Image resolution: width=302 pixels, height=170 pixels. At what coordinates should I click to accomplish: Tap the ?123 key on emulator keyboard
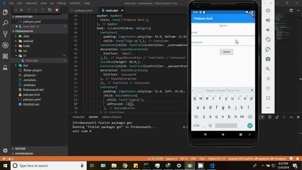tap(196, 126)
